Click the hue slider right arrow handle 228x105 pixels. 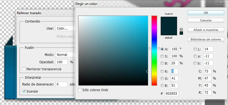(x=159, y=48)
